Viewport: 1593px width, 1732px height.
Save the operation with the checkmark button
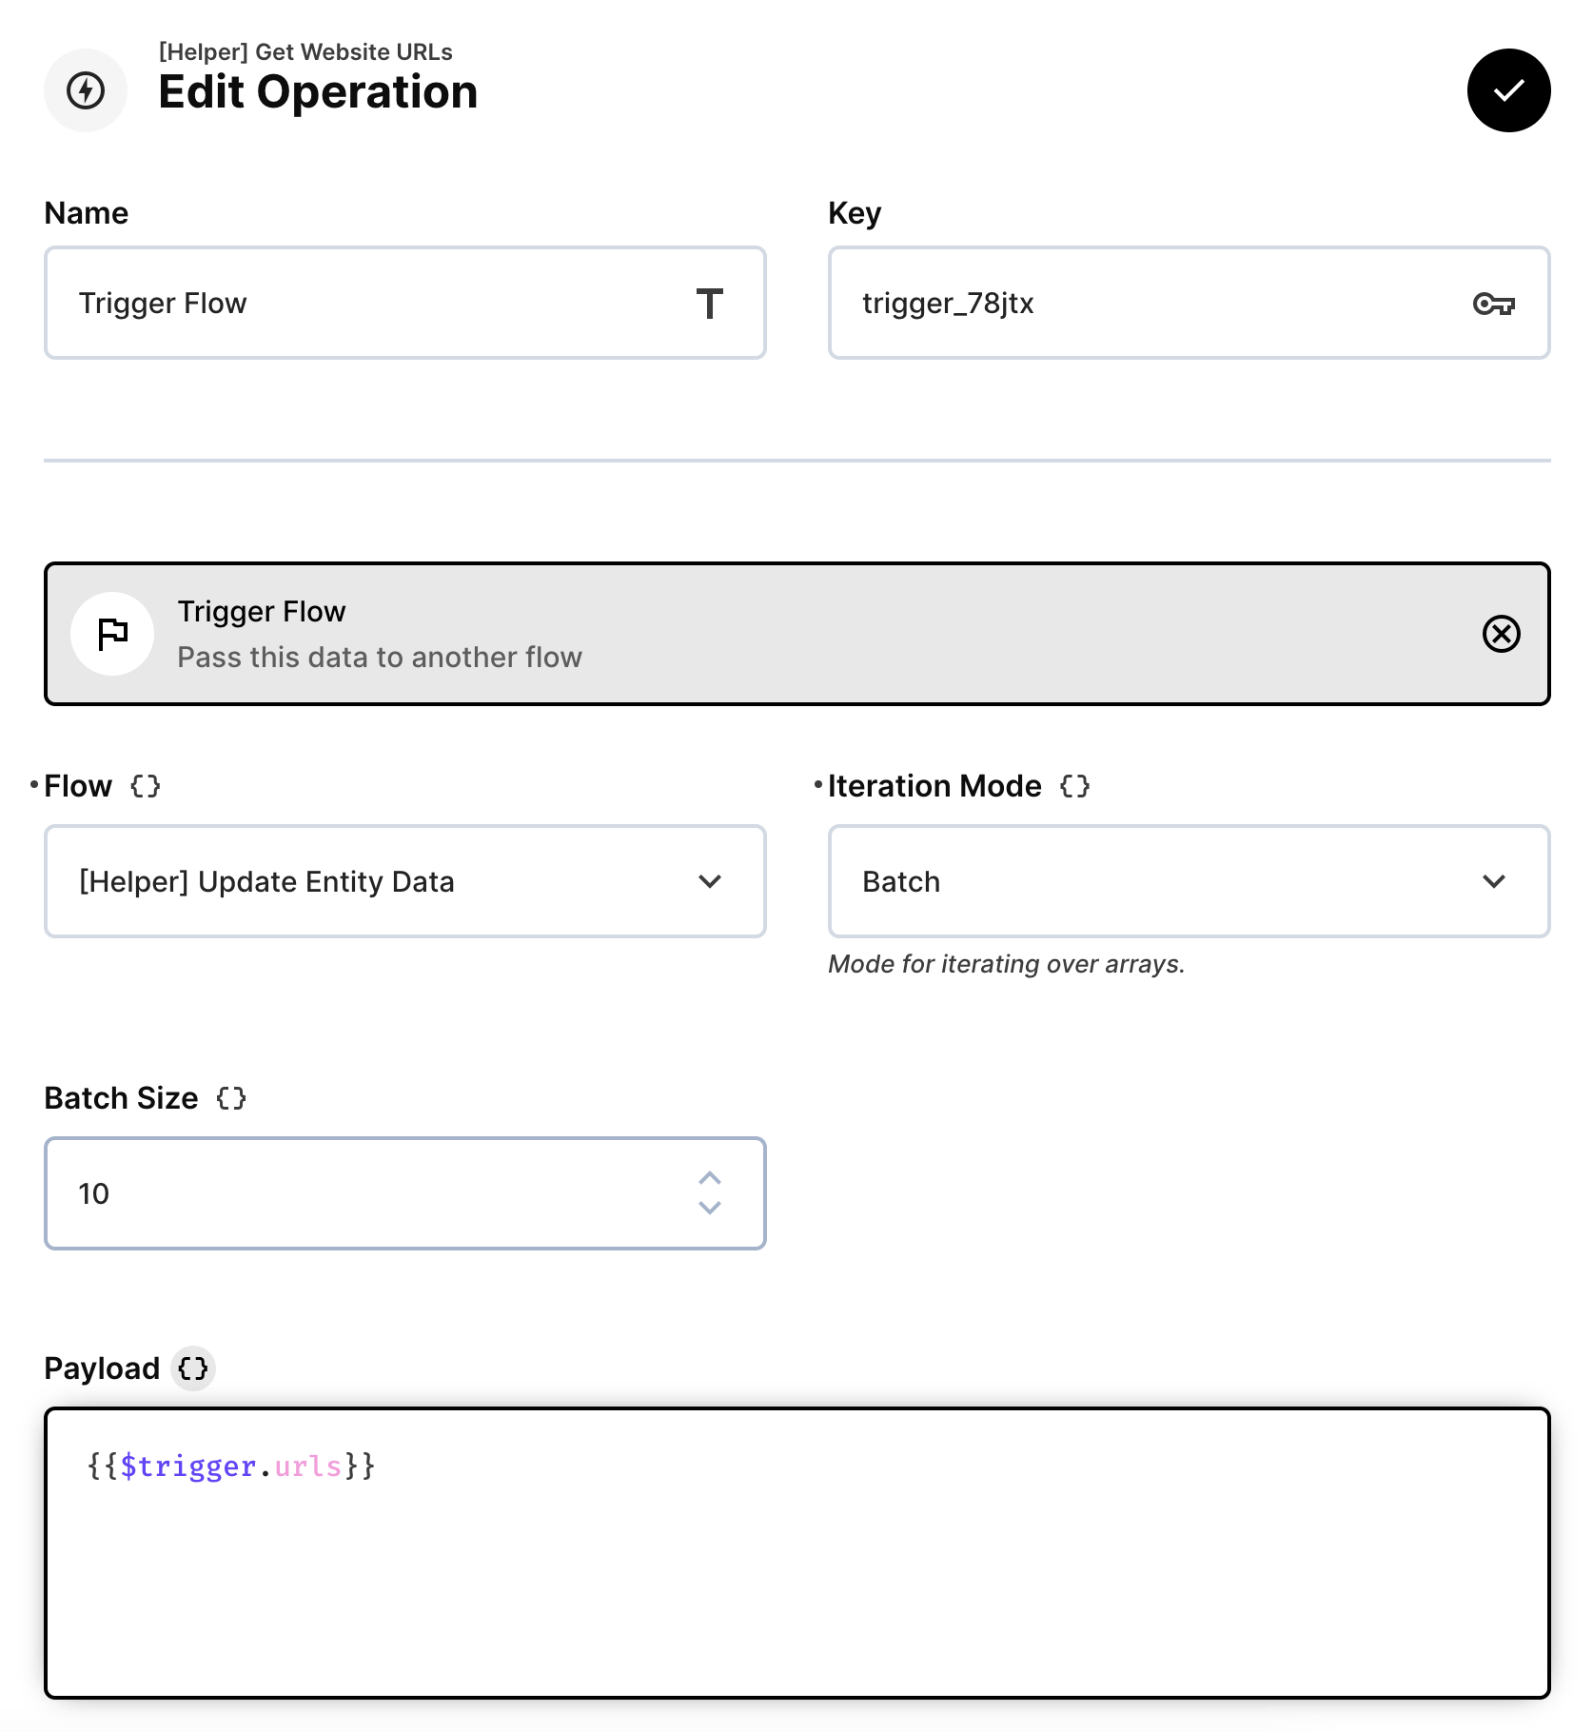(x=1508, y=90)
